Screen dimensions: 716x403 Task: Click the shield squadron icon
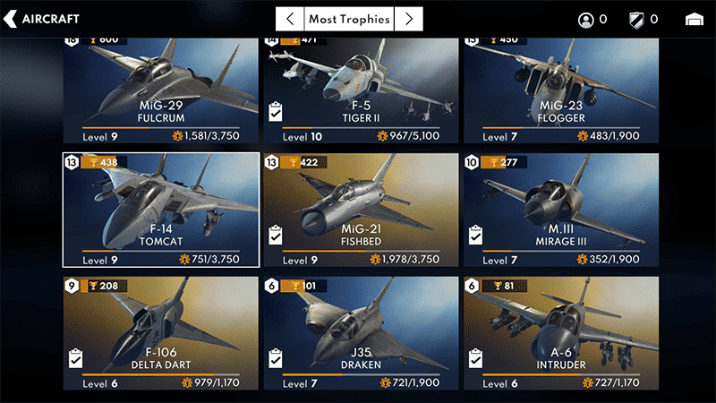point(636,20)
